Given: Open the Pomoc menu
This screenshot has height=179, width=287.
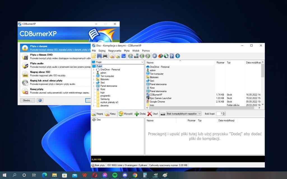Looking at the screenshot, I should point(146,51).
